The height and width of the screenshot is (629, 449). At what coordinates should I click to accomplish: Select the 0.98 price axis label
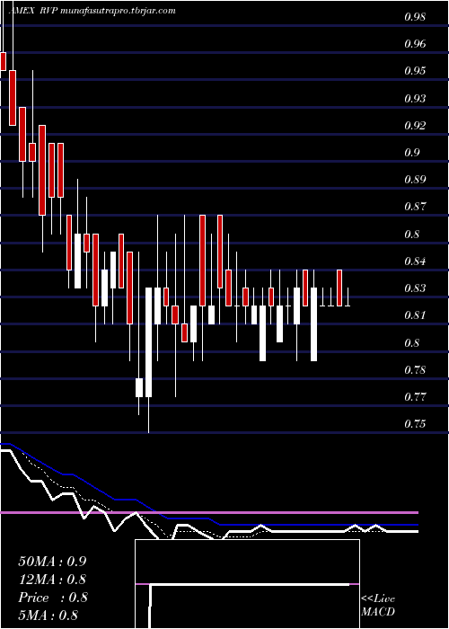pos(415,17)
